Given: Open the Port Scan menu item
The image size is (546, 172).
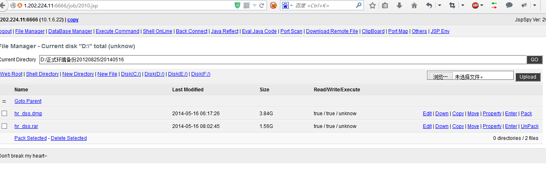Looking at the screenshot, I should 291,31.
